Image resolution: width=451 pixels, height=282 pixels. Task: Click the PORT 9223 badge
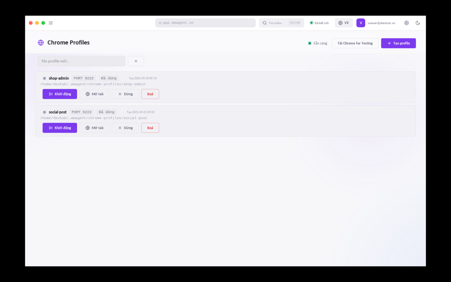coord(82,112)
